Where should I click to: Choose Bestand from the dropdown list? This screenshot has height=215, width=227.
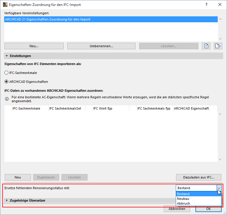point(199,194)
